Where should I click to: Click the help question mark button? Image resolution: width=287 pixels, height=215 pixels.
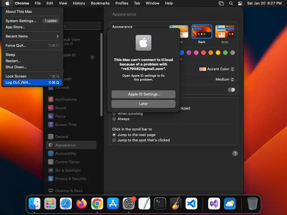[235, 153]
